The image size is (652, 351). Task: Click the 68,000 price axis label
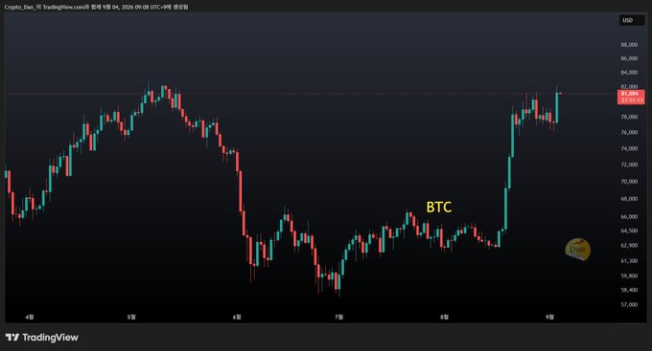pos(629,199)
